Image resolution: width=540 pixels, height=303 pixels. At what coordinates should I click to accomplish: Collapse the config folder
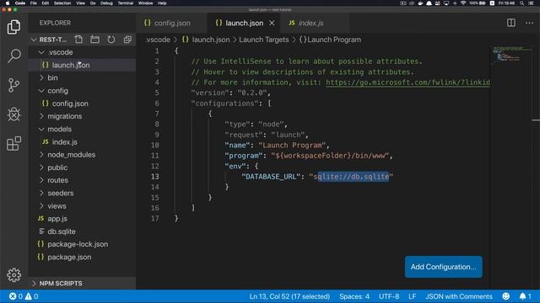pyautogui.click(x=41, y=91)
